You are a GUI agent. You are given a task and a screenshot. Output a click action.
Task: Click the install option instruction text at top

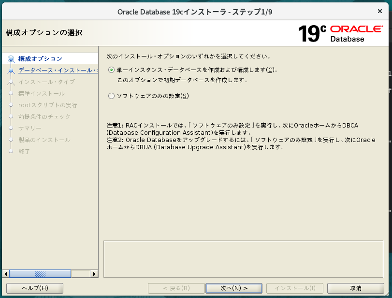[x=189, y=56]
